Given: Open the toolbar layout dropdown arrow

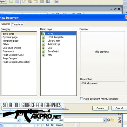Looking at the screenshot, I should click(52, 1).
